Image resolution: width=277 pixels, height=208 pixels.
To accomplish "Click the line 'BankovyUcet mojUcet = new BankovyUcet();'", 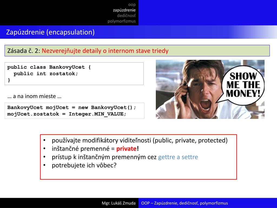I will pos(71,108).
